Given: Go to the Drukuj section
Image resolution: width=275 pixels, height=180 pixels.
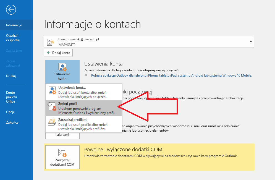Looking at the screenshot, I should (11, 76).
